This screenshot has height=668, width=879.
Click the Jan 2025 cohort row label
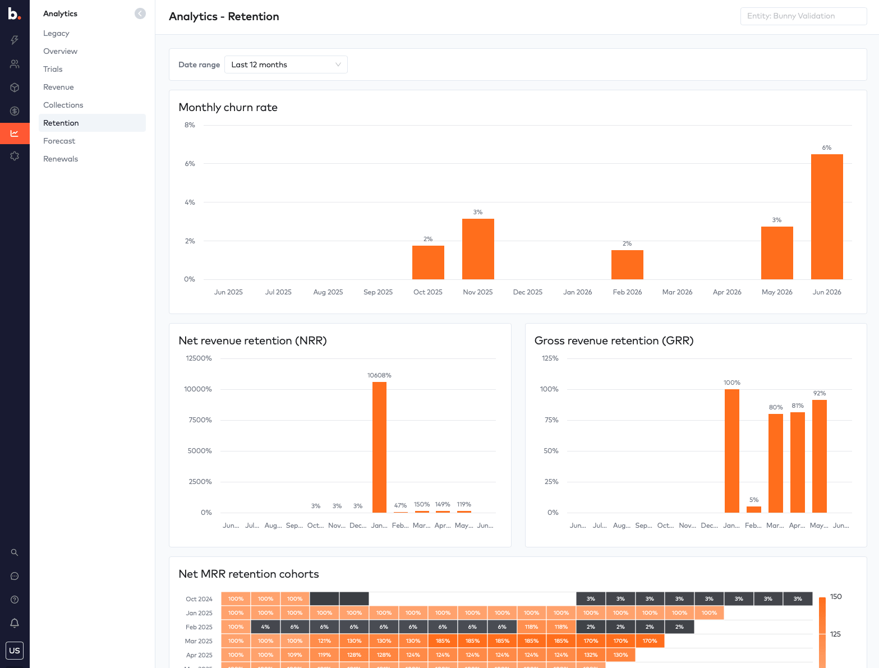199,613
